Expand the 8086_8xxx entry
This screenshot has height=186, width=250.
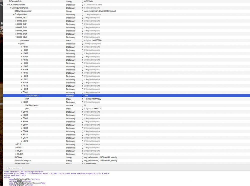point(16,21)
